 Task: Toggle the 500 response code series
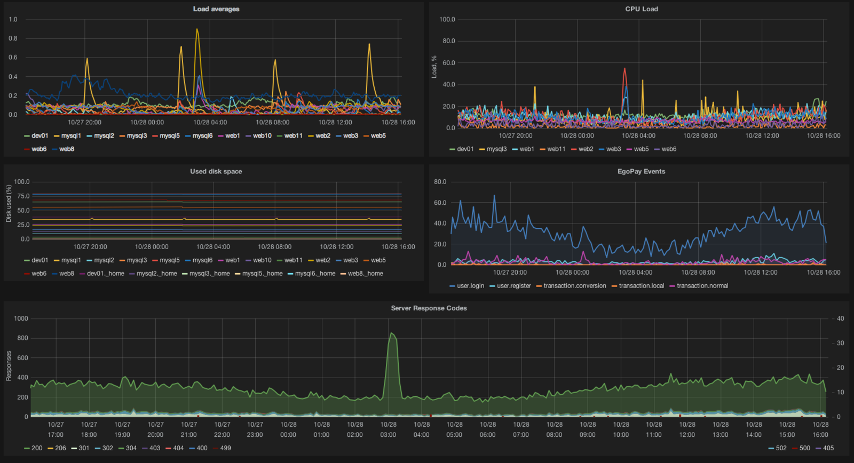pos(804,448)
